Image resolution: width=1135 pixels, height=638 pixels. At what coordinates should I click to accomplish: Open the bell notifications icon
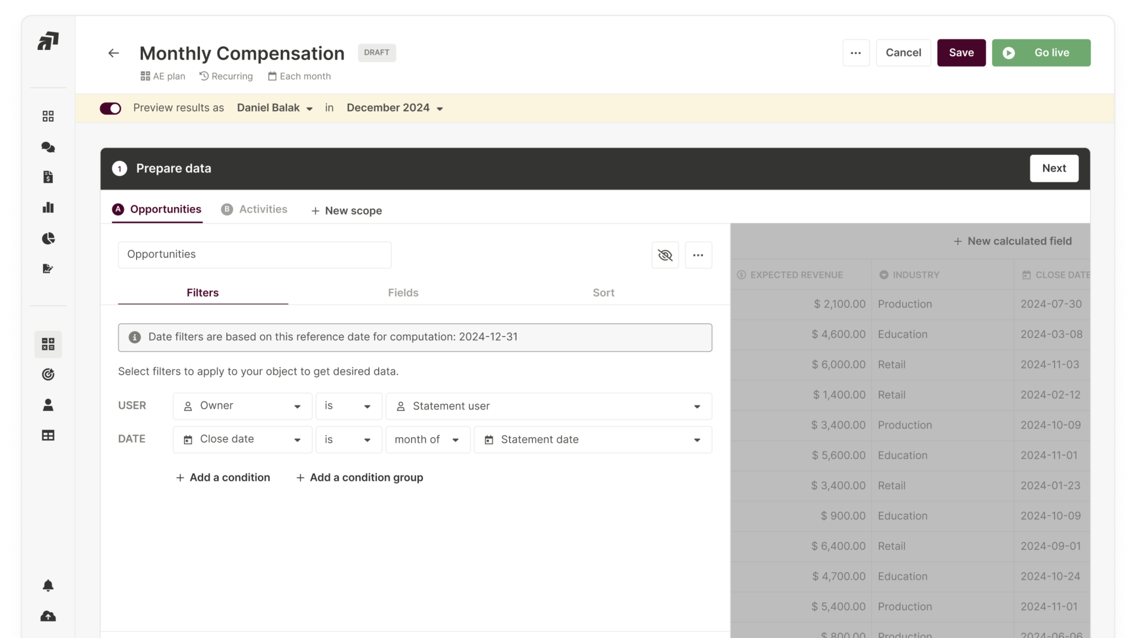(x=49, y=585)
